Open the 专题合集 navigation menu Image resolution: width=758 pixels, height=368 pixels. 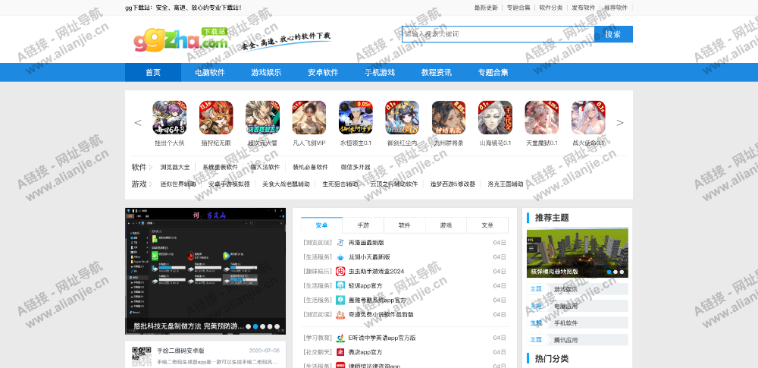point(493,73)
